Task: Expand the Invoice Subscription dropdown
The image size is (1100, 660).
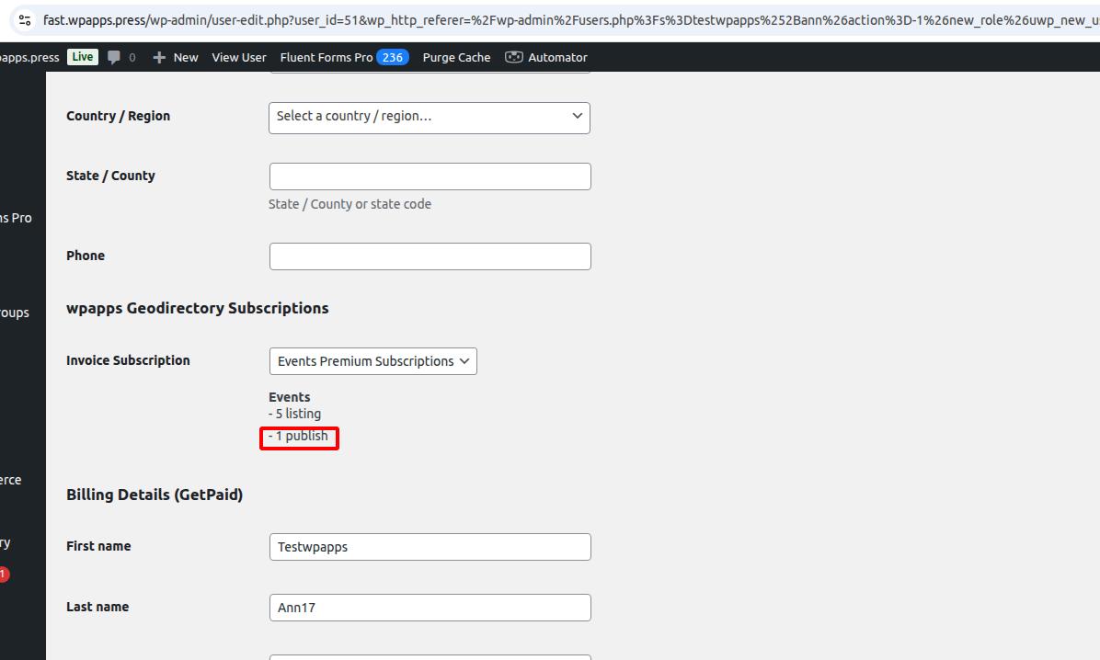Action: (x=372, y=361)
